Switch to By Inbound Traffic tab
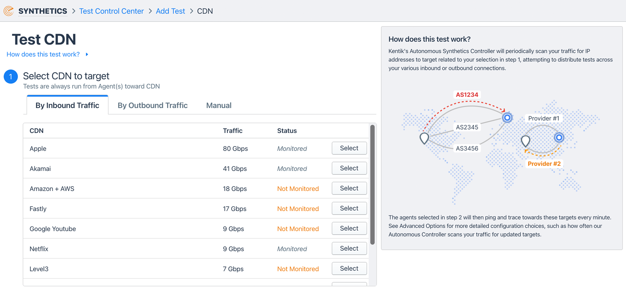This screenshot has height=291, width=626. 67,105
